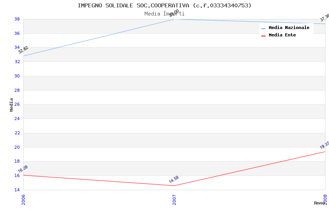
Task: Click y-axis tick value 20
Action: click(x=17, y=147)
